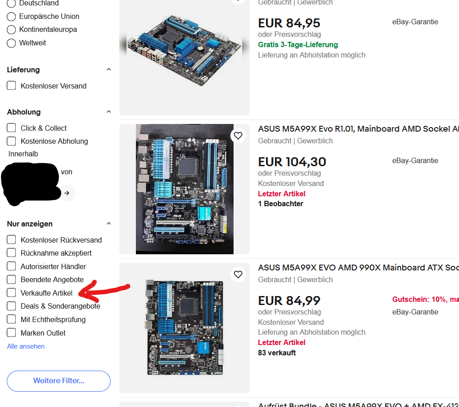Submit postal code with arrow button

coord(67,193)
